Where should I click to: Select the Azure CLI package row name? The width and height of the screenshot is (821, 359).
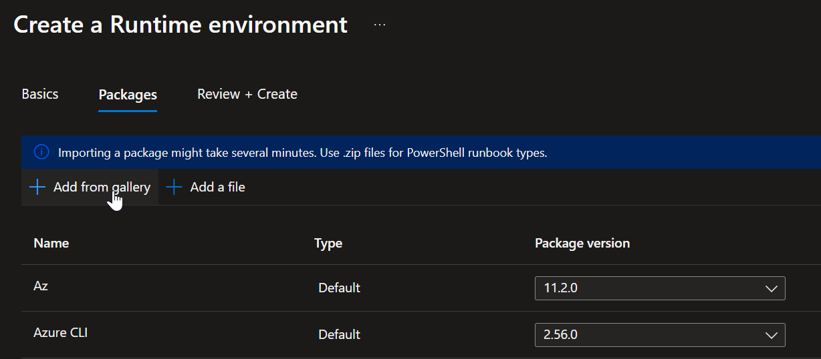60,332
